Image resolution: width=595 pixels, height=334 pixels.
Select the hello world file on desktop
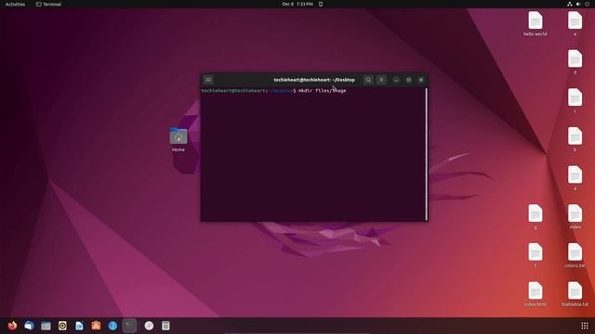pyautogui.click(x=535, y=24)
